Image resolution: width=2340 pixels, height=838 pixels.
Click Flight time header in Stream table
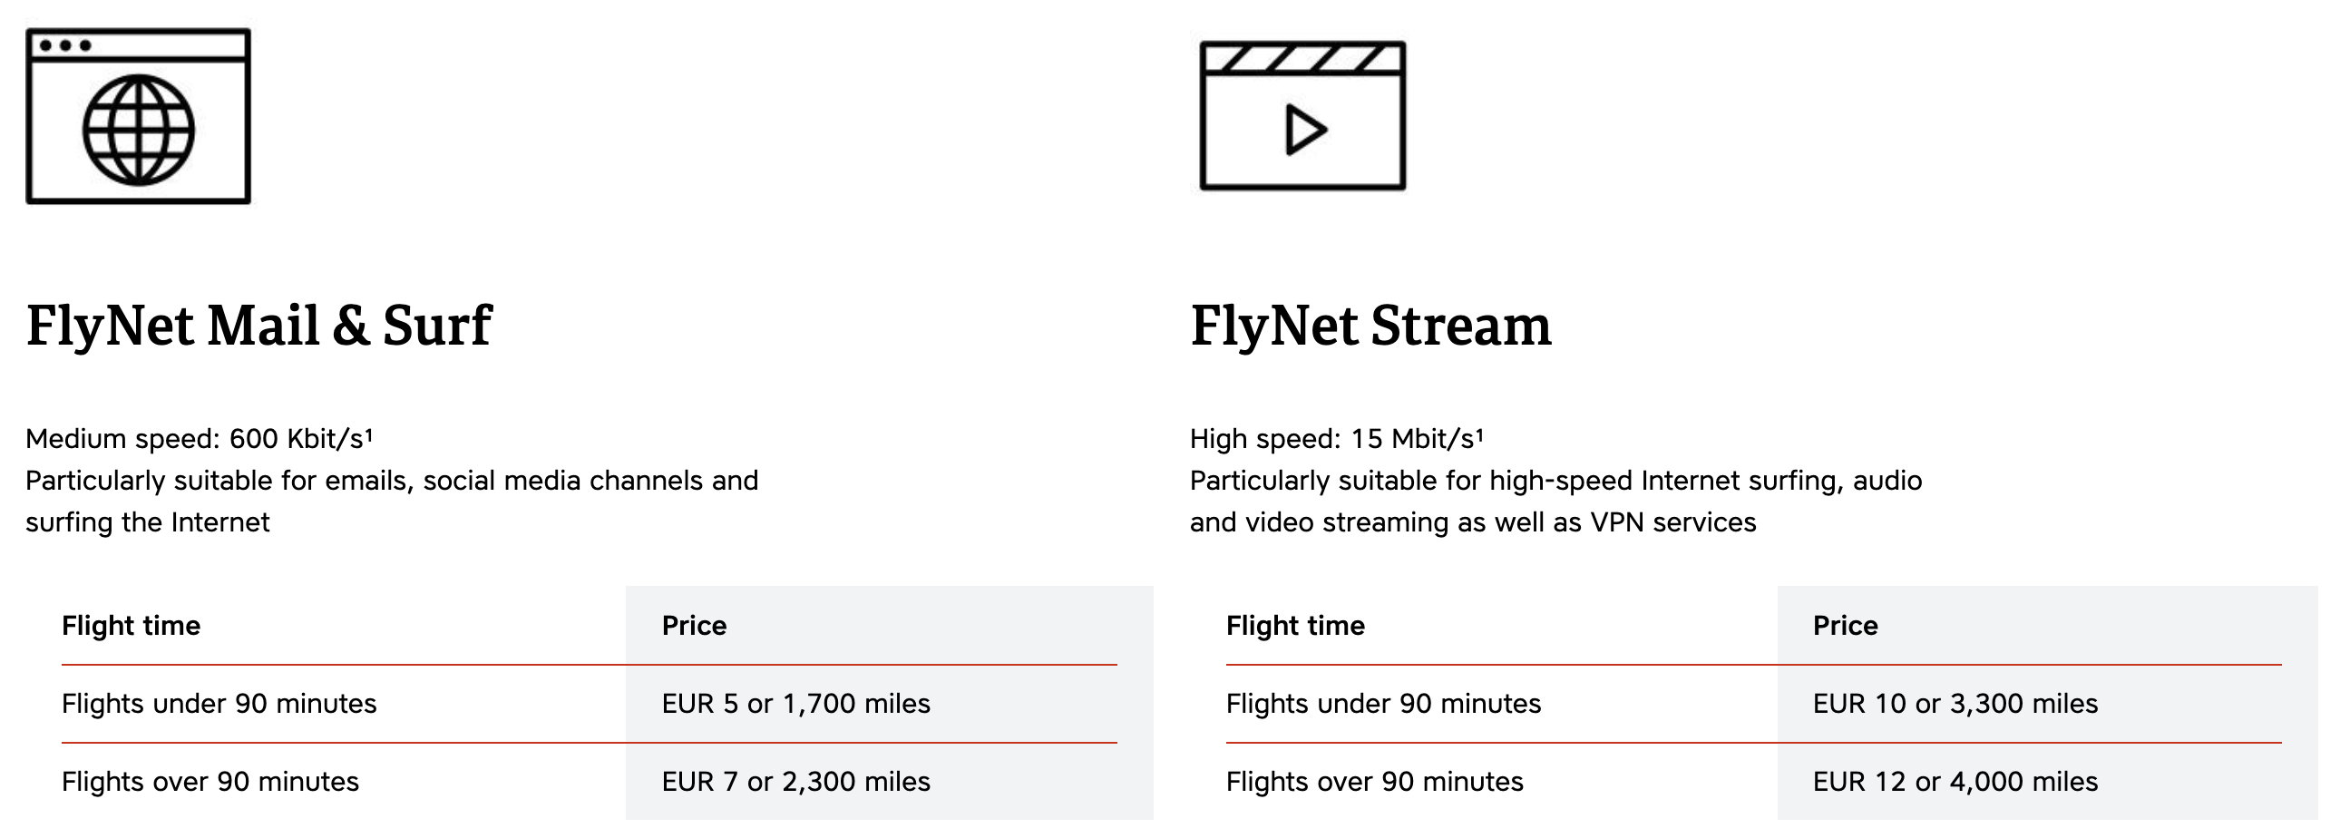1295,626
